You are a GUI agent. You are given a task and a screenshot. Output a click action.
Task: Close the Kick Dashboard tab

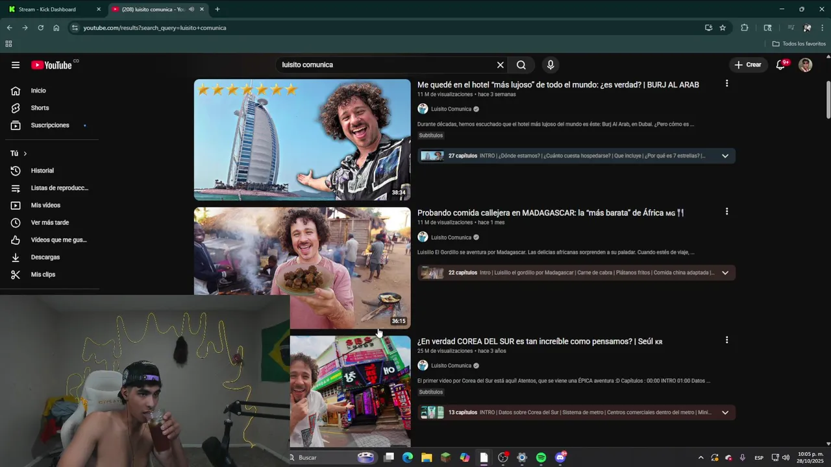99,9
